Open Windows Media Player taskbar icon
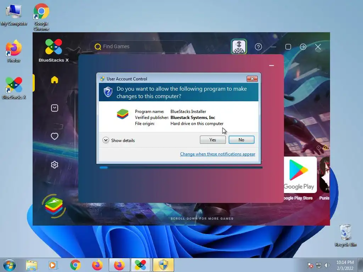363x272 pixels. 53,265
